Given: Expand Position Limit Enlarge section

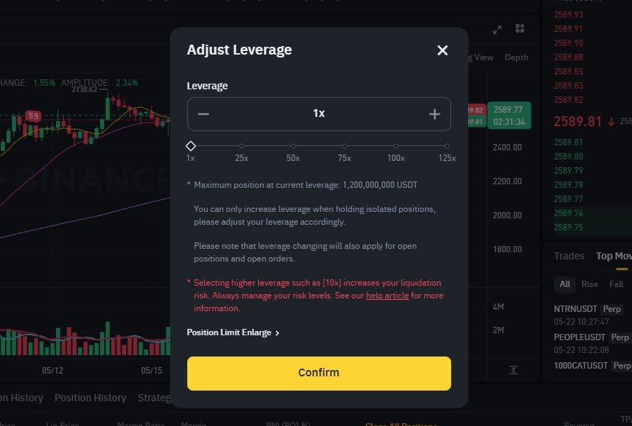Looking at the screenshot, I should (233, 332).
